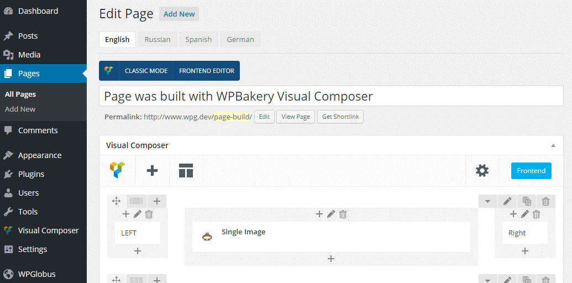Click plus icon below Right block
572x283 pixels.
click(x=525, y=251)
